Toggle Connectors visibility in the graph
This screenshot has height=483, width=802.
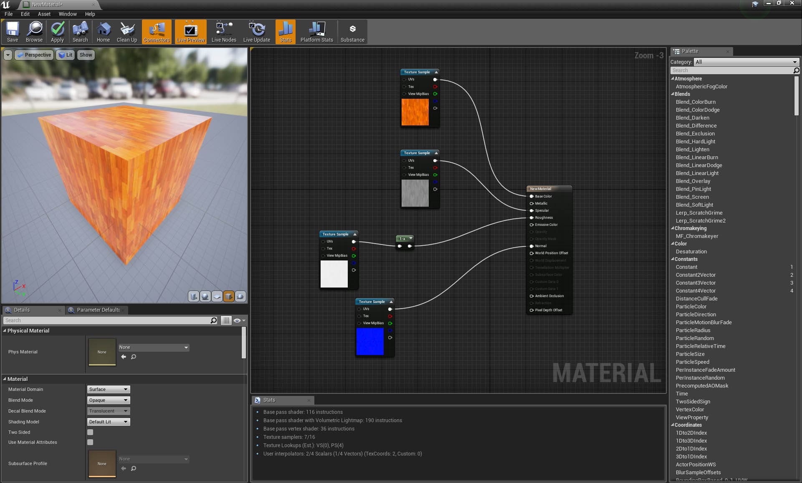pos(156,31)
